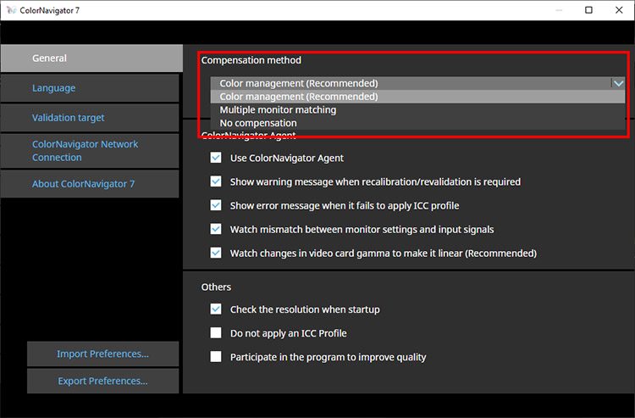Close the ColorNavigator 7 window
635x418 pixels.
click(x=619, y=10)
